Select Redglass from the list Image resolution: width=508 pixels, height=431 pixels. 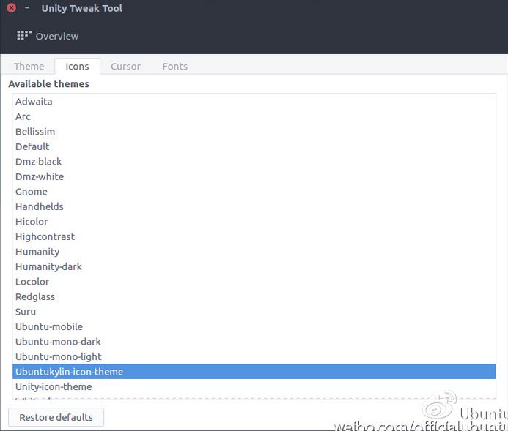[35, 296]
